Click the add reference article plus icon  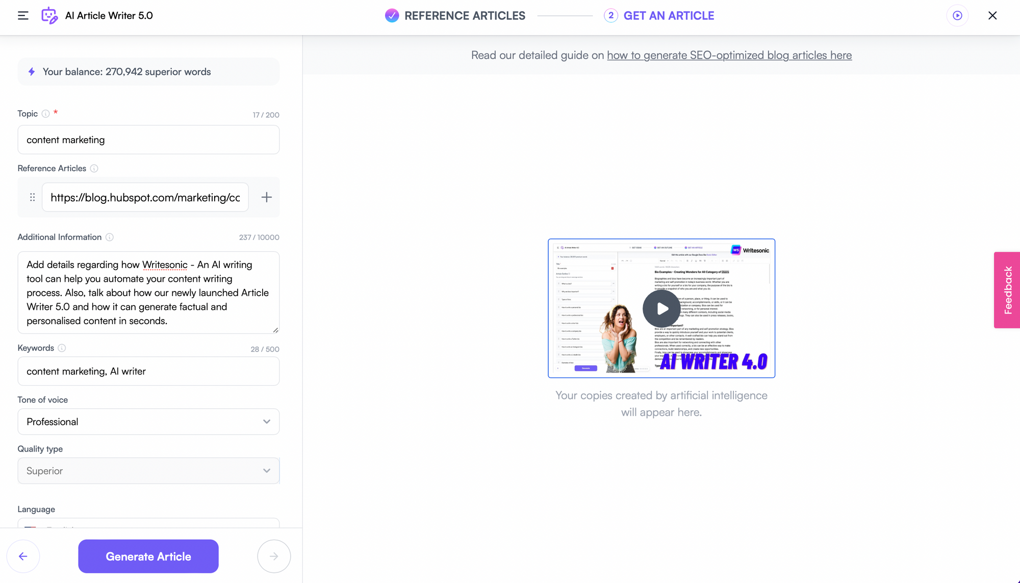click(267, 197)
